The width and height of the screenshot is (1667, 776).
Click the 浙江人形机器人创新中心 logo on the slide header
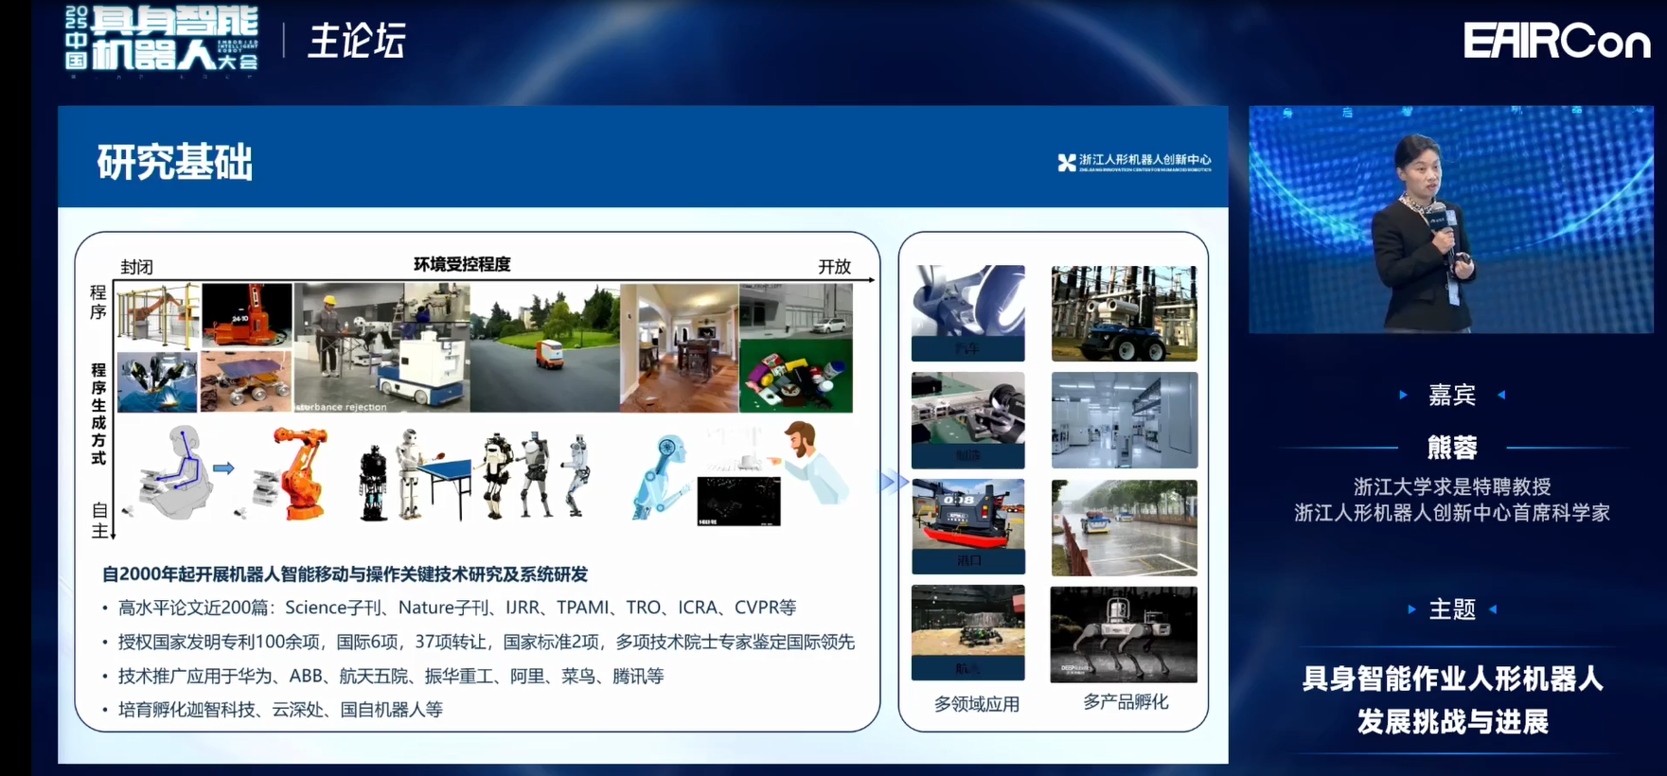click(1134, 162)
